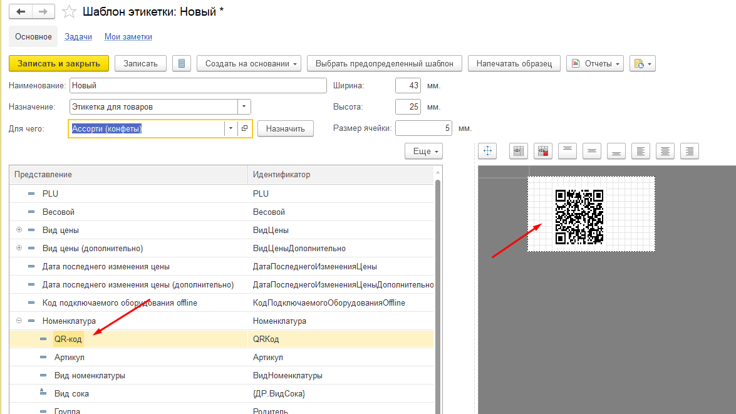Align text left icon
The height and width of the screenshot is (414, 736).
[x=640, y=151]
